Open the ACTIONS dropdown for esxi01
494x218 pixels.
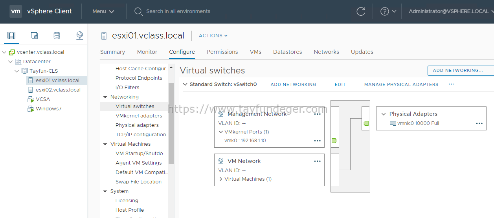pyautogui.click(x=213, y=36)
